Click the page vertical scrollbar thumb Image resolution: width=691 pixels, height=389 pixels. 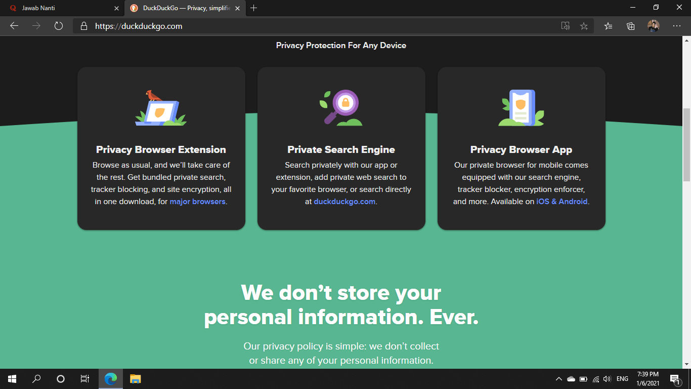click(686, 144)
